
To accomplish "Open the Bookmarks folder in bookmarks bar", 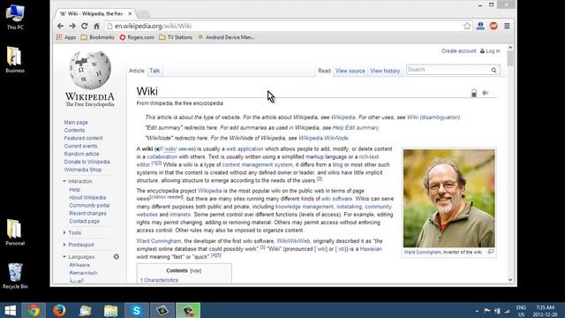I will pyautogui.click(x=98, y=37).
